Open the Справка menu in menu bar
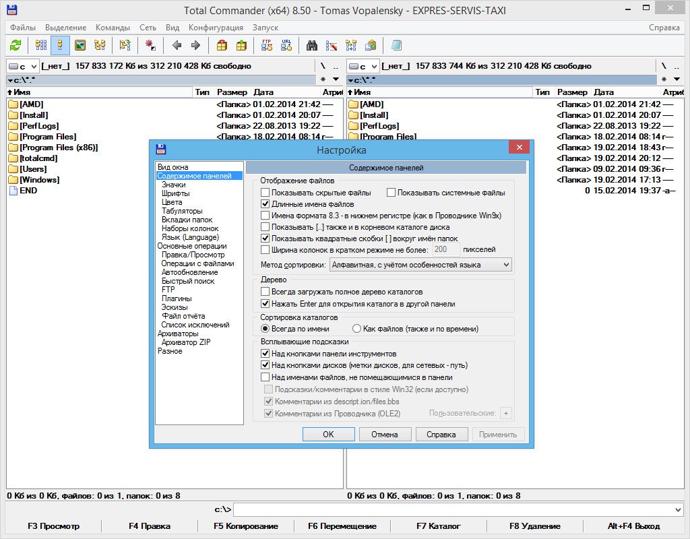 [664, 27]
